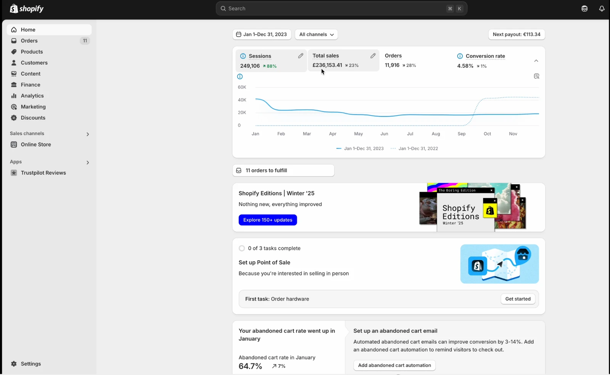This screenshot has width=610, height=375.
Task: Open Customers in the sidebar
Action: tap(49, 63)
